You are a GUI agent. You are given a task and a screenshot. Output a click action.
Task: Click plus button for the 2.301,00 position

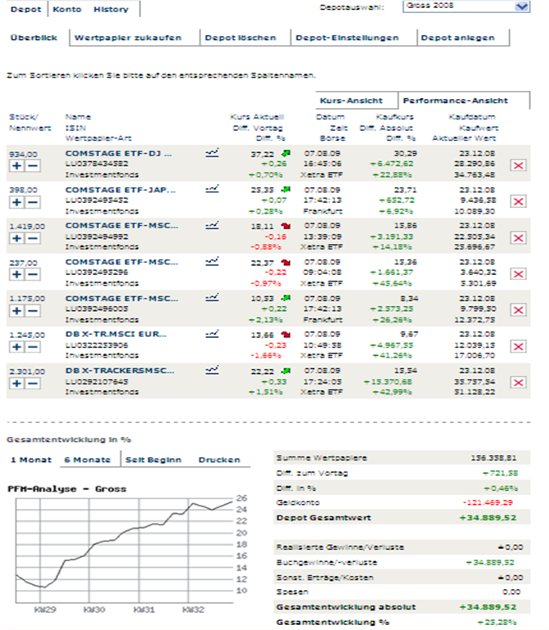(x=16, y=382)
